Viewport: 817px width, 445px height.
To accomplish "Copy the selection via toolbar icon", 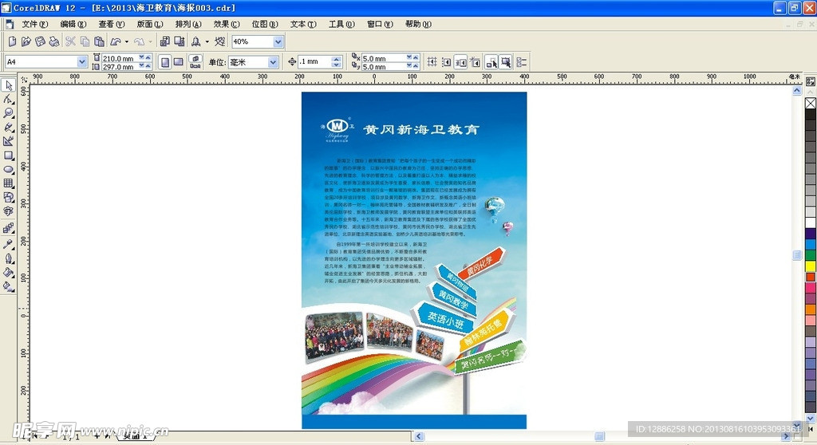I will coord(85,41).
